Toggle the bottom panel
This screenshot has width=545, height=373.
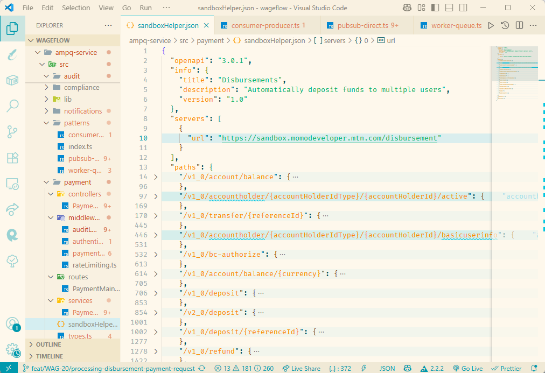pyautogui.click(x=449, y=8)
